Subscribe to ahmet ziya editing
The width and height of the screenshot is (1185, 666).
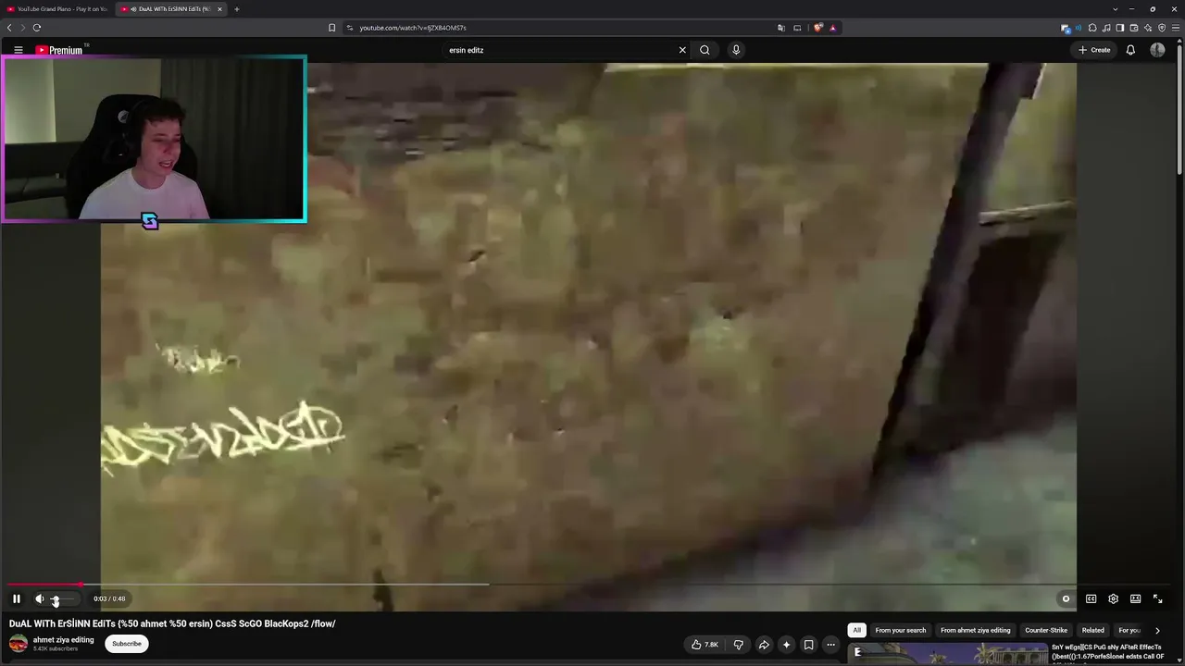(127, 644)
